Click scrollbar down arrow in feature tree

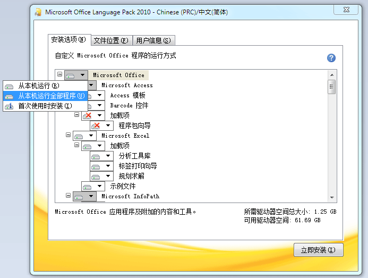pos(332,197)
